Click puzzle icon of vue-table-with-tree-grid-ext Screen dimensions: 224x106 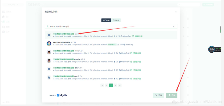point(49,69)
